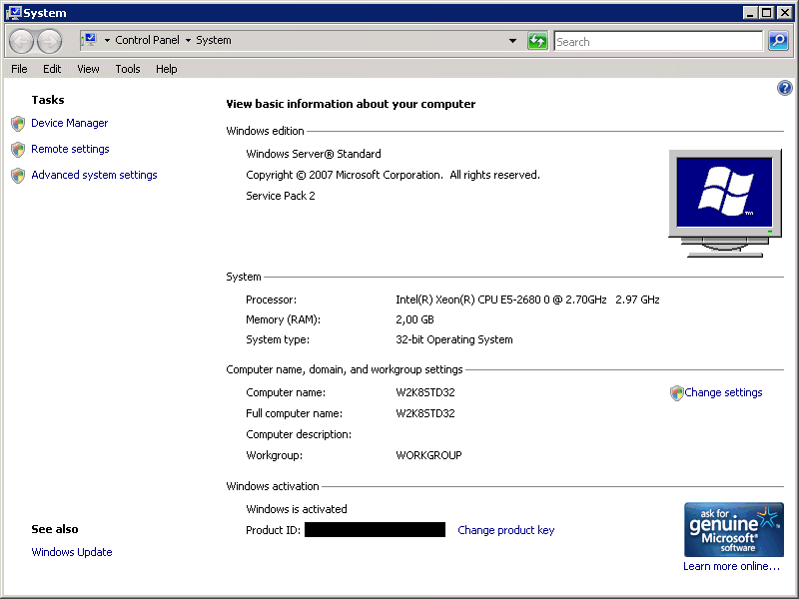
Task: Click Control Panel in the address breadcrumb
Action: (147, 40)
